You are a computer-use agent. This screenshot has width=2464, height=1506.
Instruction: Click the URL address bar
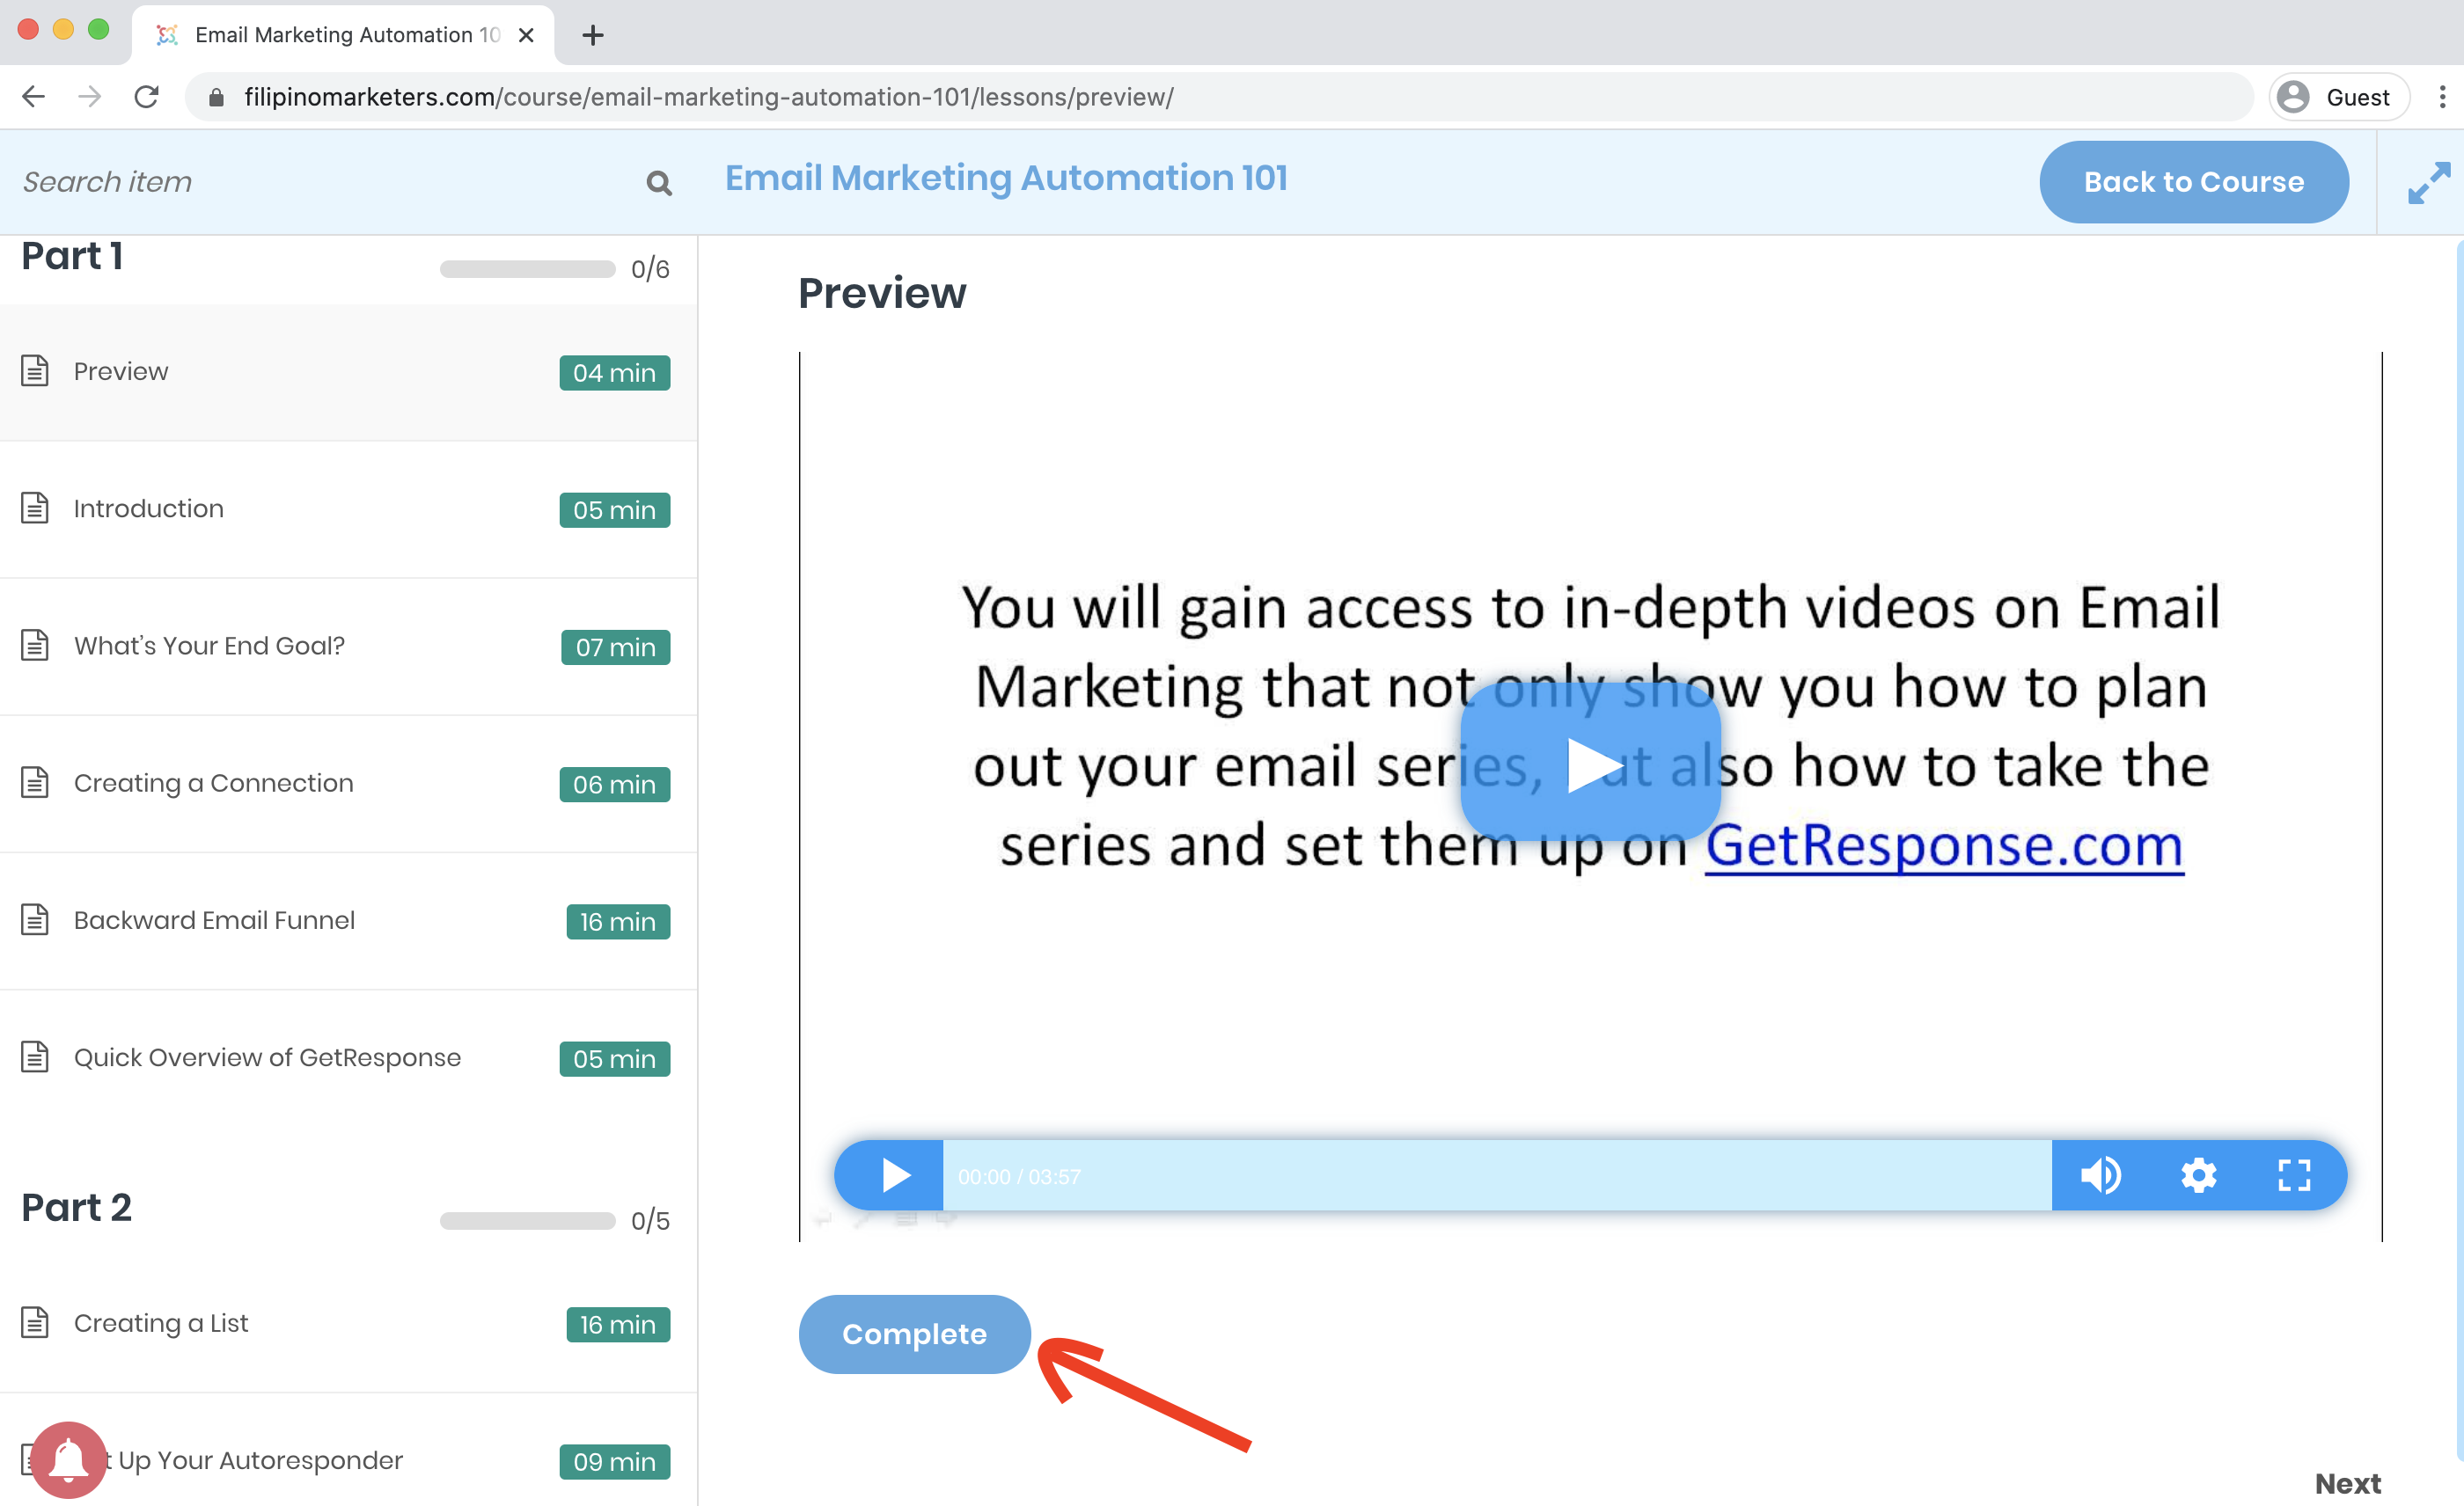(1220, 97)
